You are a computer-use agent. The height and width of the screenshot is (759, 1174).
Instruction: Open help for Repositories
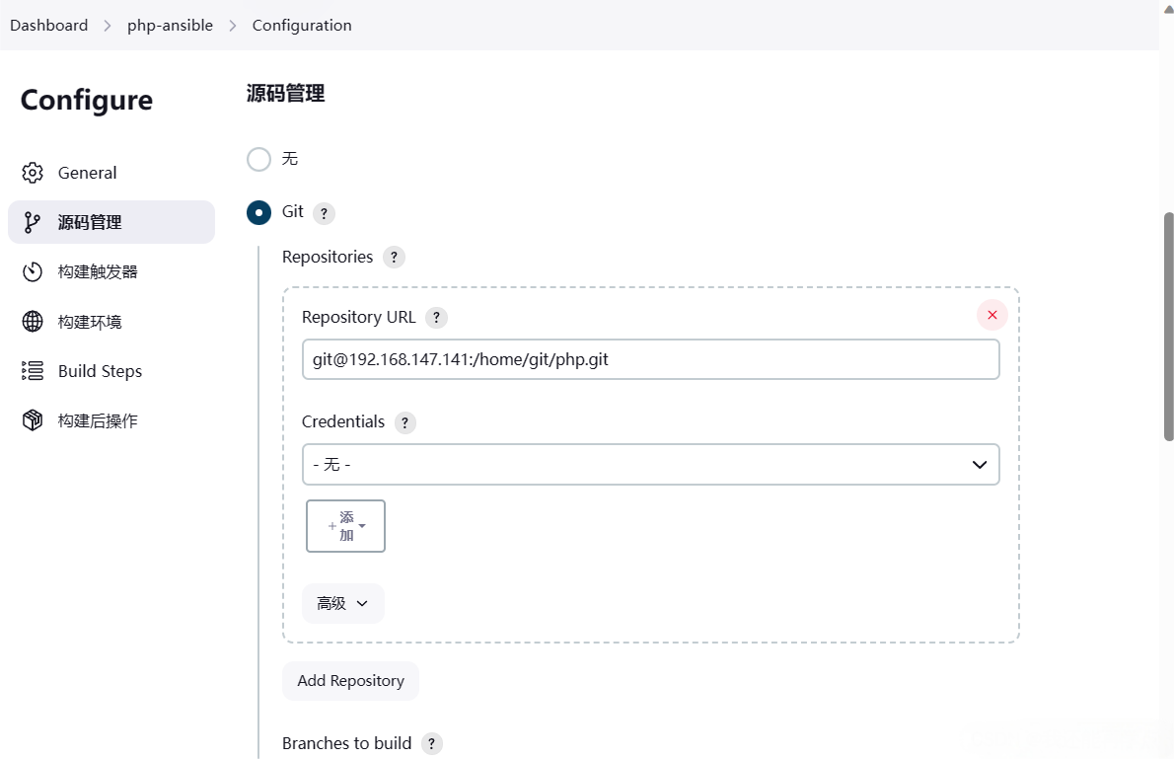[x=394, y=257]
